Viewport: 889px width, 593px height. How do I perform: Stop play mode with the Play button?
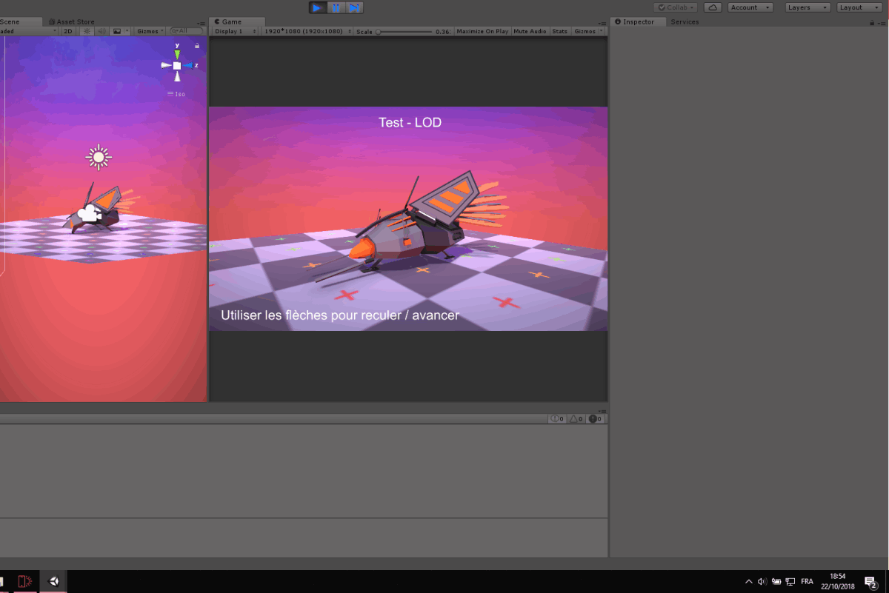coord(318,7)
